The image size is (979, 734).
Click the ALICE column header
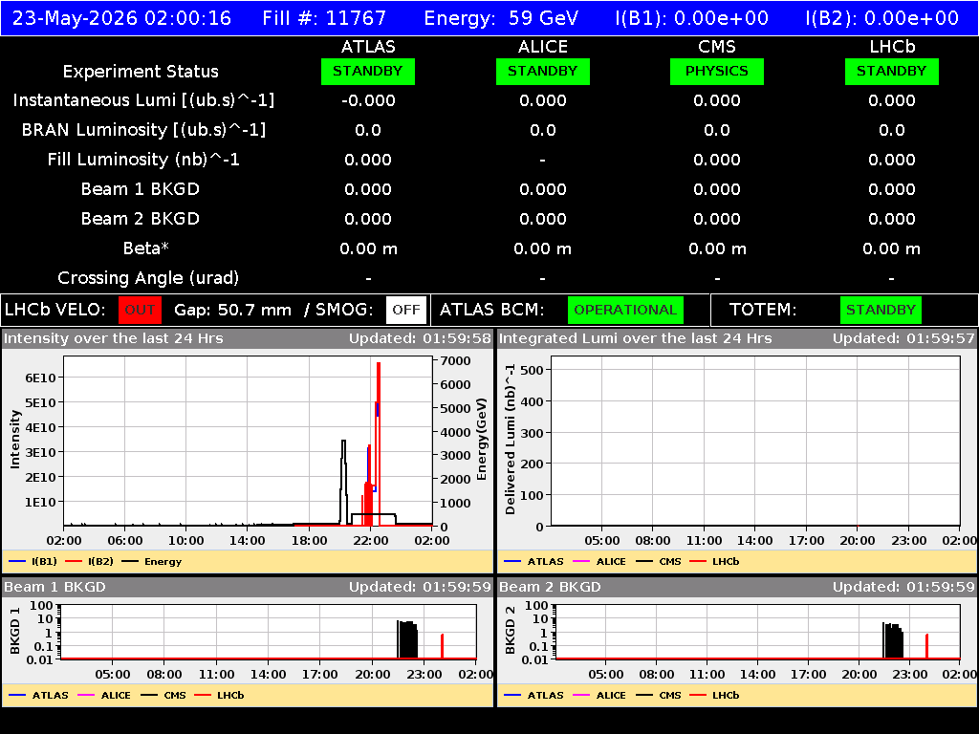click(543, 47)
